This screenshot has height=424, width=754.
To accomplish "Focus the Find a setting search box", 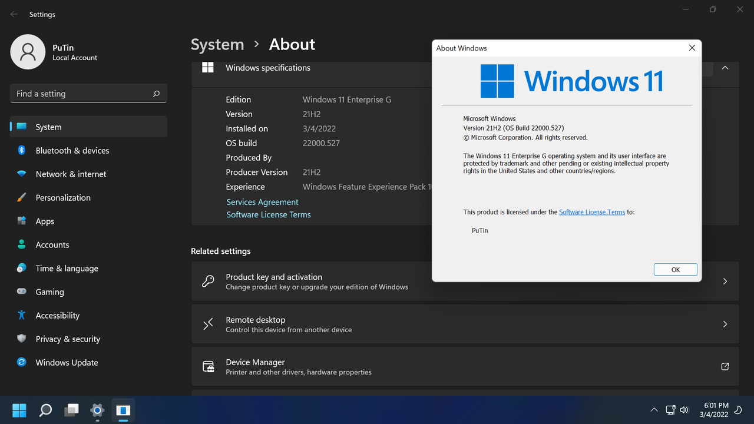I will [88, 94].
